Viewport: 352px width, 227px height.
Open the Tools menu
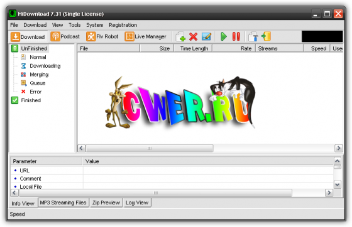(75, 25)
